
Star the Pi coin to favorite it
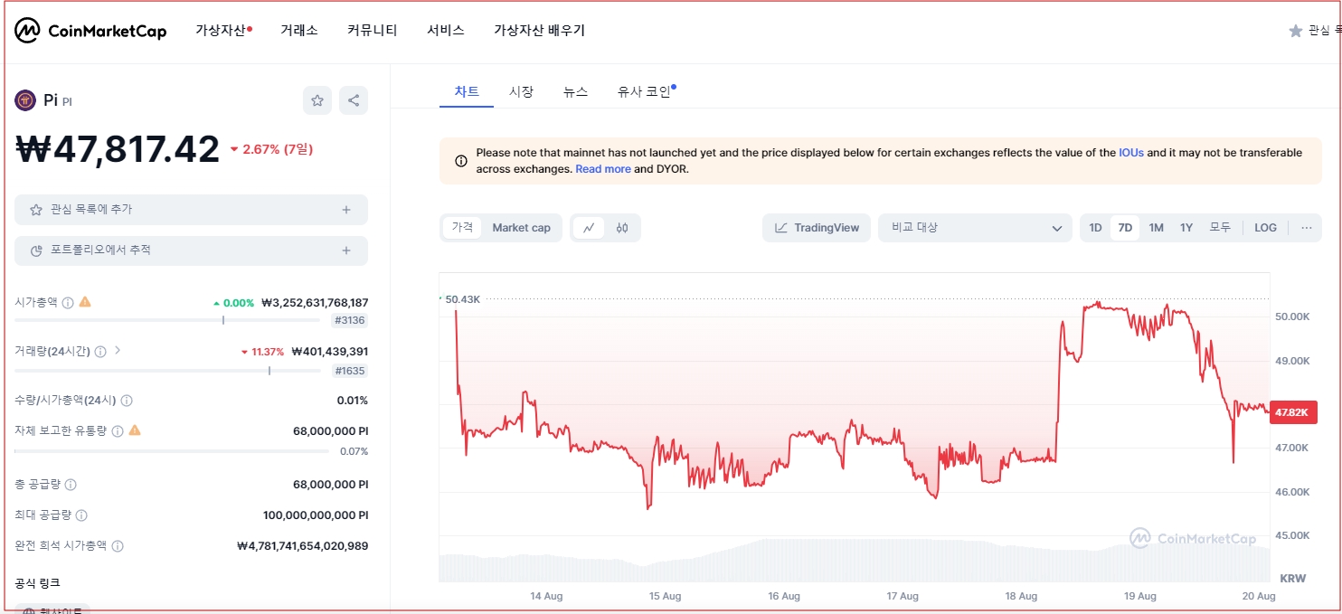[x=317, y=99]
